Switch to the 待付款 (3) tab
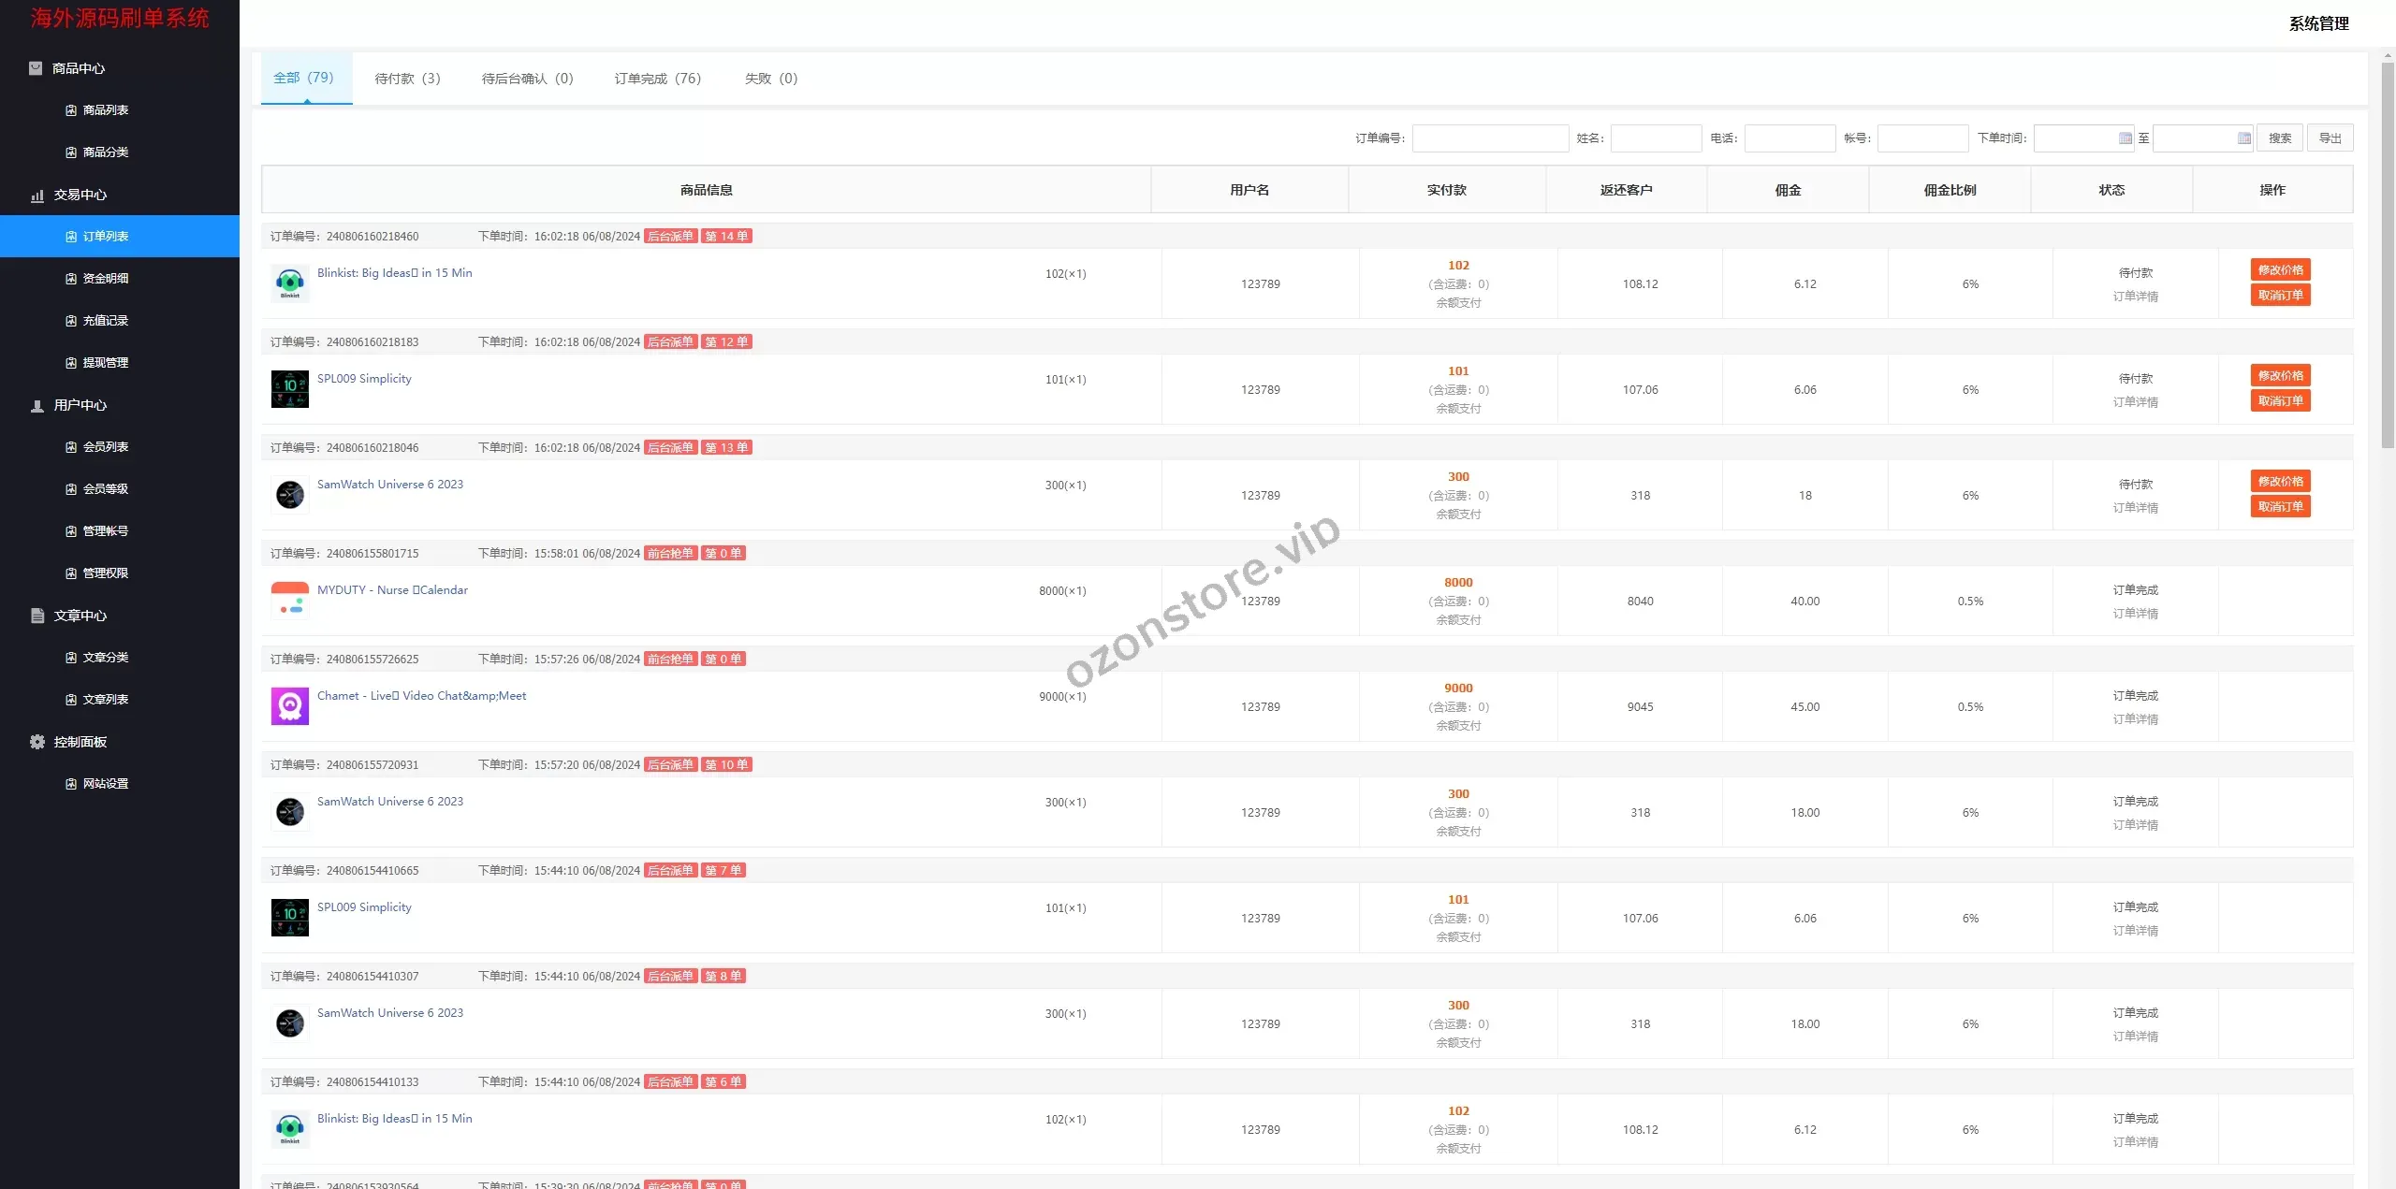This screenshot has height=1189, width=2396. [x=407, y=79]
